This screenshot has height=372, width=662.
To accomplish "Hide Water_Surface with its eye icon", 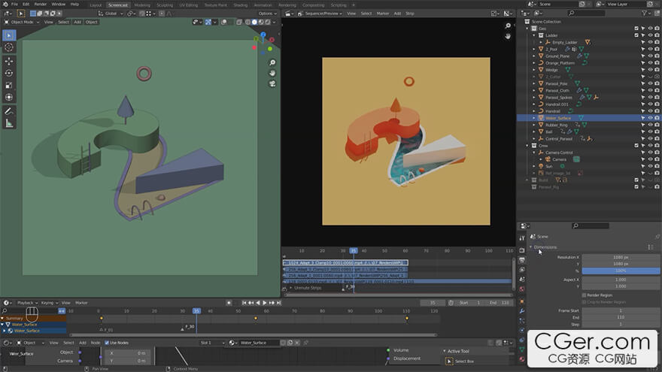I will pyautogui.click(x=650, y=118).
